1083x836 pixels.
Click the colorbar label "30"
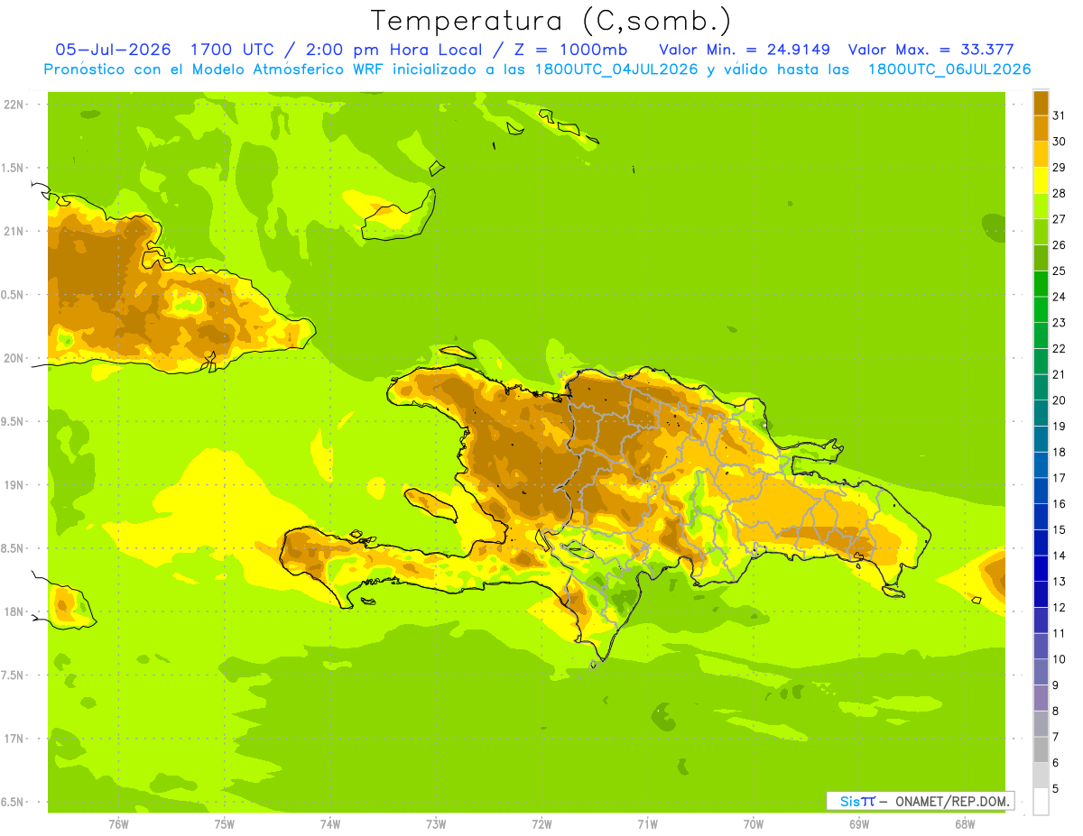pyautogui.click(x=1059, y=142)
